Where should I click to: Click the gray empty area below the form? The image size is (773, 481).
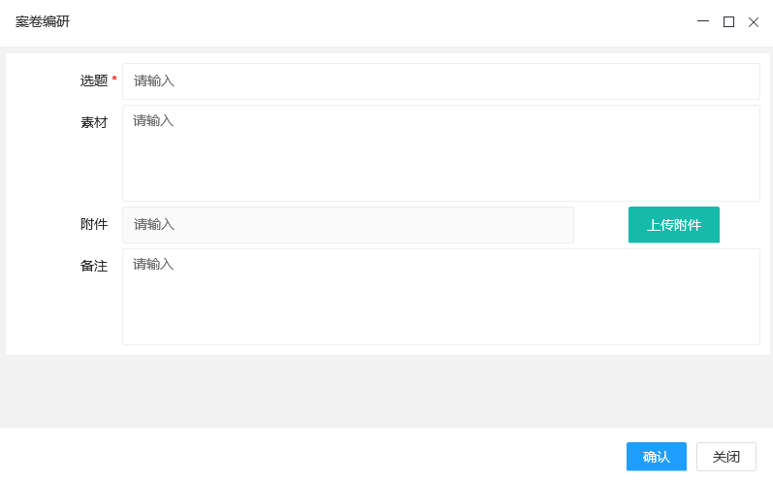[386, 391]
